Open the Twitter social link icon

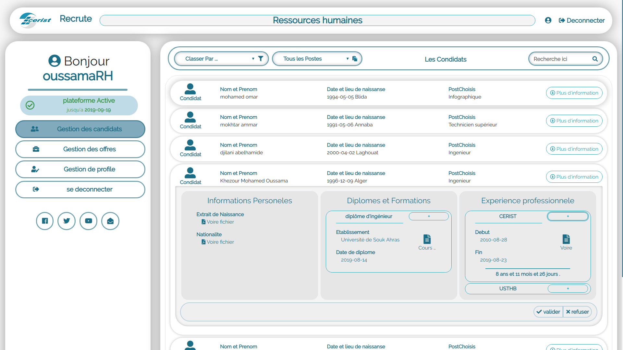67,221
